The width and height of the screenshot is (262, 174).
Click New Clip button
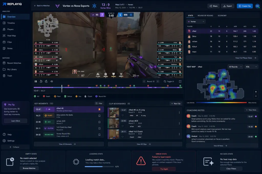click(x=176, y=103)
